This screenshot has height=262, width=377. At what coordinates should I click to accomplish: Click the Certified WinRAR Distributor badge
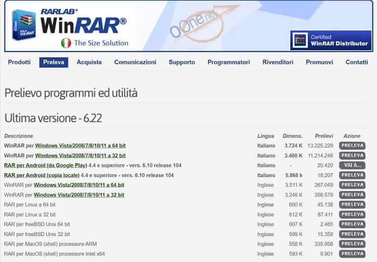coord(331,40)
